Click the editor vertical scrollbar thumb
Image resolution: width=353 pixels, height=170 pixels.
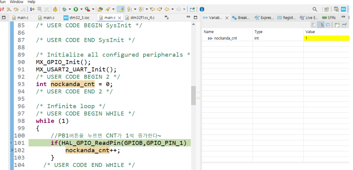193,96
